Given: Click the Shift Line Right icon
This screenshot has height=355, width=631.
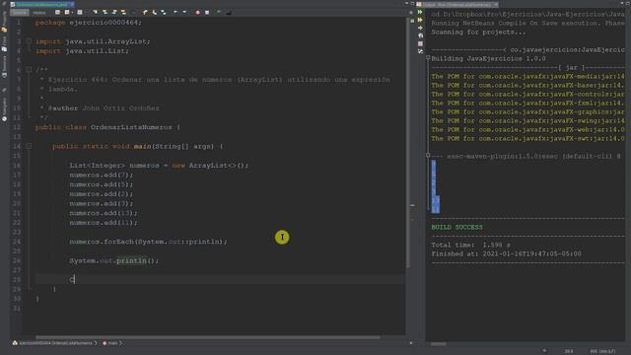Looking at the screenshot, I should (184, 13).
